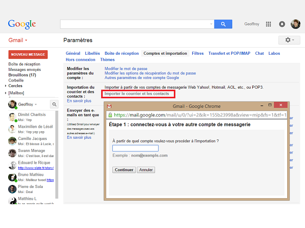Screen dimensions: 305x228
Task: Switch to Boîte de réception settings tab
Action: 122,53
